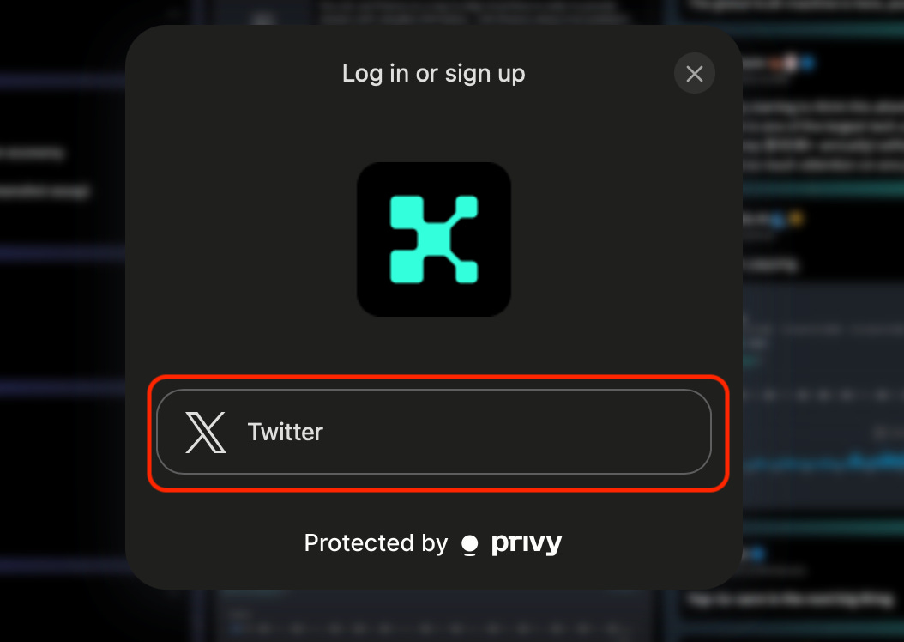Click empty dialog space below the logo
Screen dimensions: 904x642
pyautogui.click(x=433, y=345)
